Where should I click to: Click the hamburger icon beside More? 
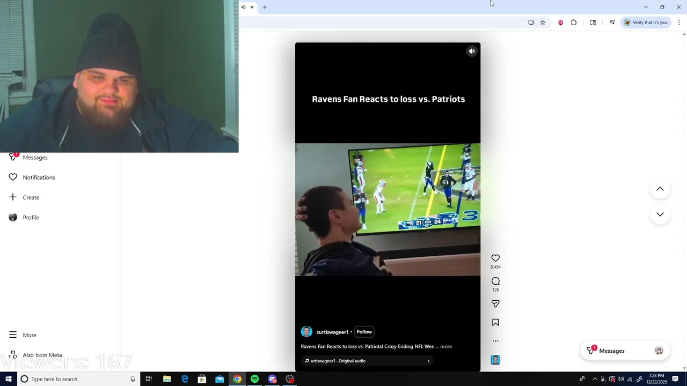pos(13,335)
